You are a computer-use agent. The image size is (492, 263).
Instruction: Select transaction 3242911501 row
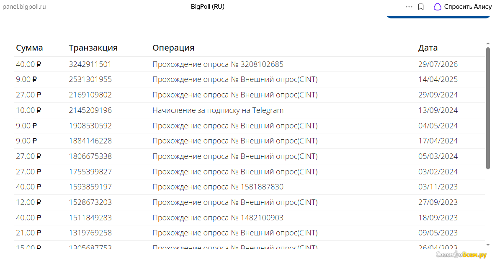[x=249, y=64]
